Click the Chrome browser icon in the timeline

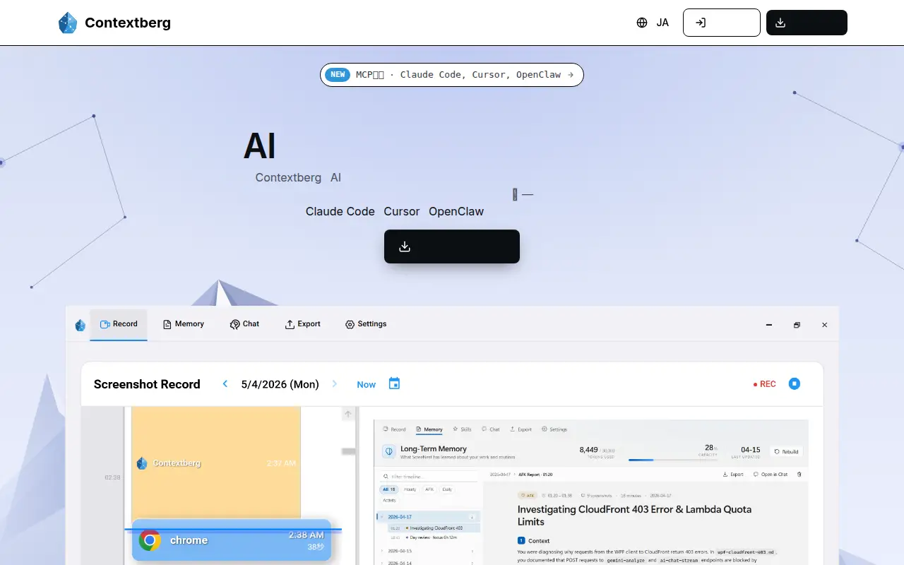(x=150, y=540)
